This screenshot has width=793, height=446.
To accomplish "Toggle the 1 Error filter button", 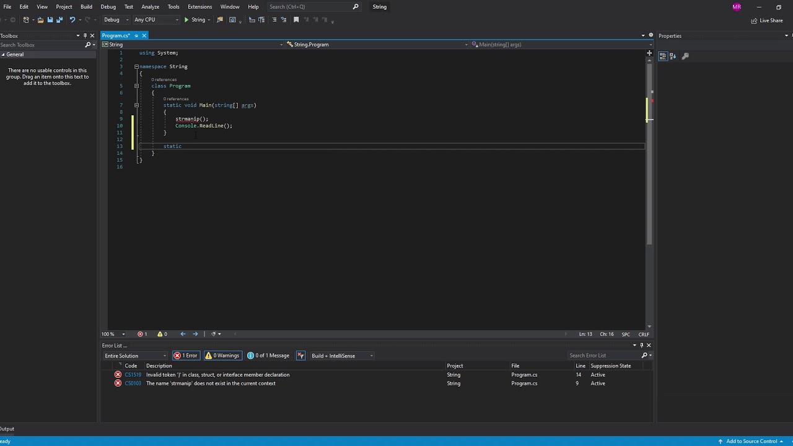I will point(185,356).
